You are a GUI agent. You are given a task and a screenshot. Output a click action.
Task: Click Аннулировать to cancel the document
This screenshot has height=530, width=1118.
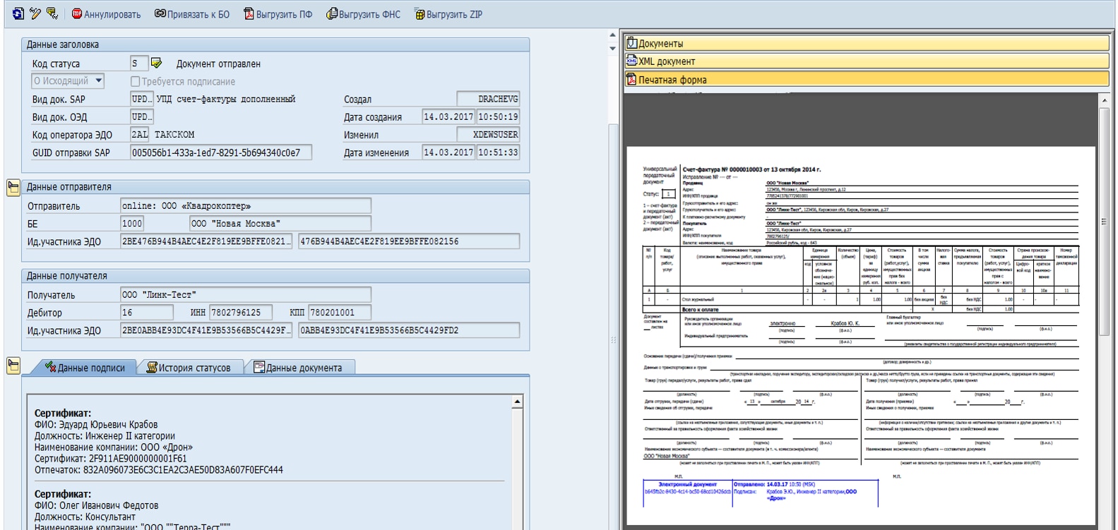pyautogui.click(x=106, y=14)
